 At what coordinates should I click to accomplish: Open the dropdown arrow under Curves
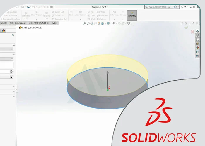(x=123, y=19)
